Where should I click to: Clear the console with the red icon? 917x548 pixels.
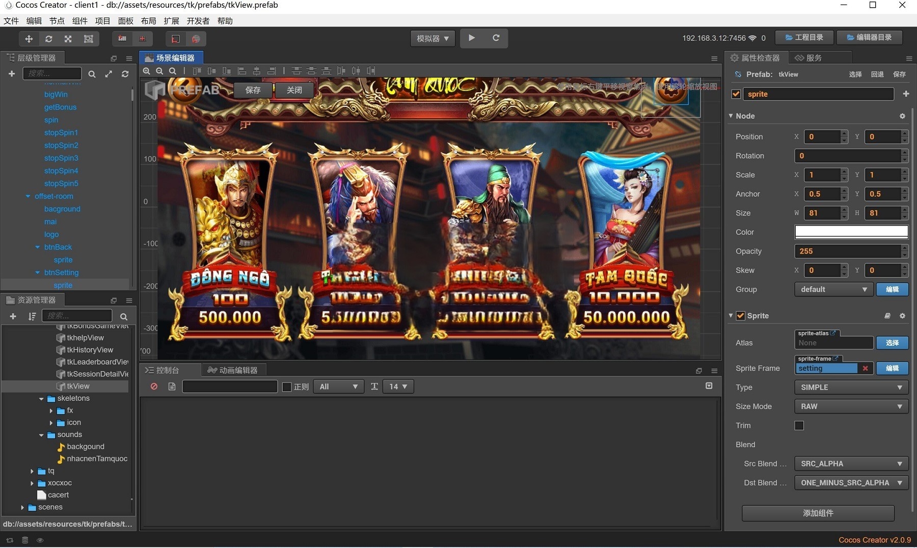(154, 387)
